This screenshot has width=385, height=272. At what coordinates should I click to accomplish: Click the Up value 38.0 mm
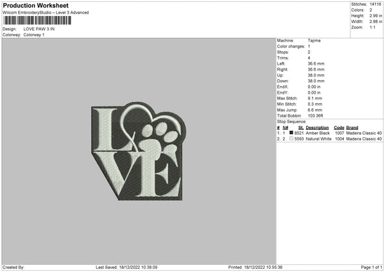[x=316, y=75]
